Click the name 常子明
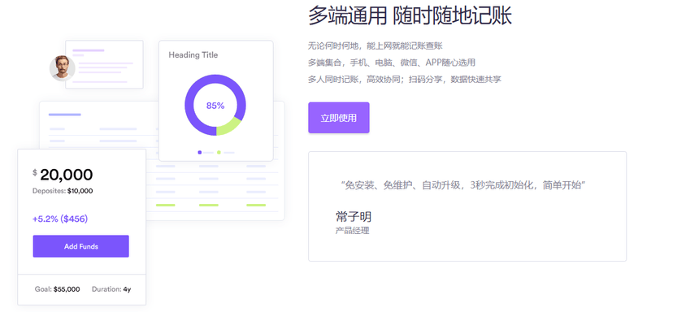The height and width of the screenshot is (312, 673). [x=354, y=216]
